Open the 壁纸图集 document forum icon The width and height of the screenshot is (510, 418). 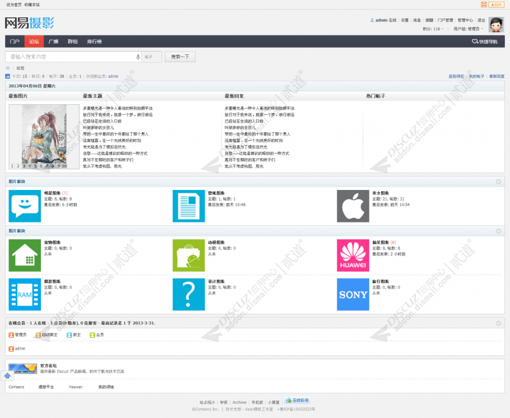pos(189,206)
